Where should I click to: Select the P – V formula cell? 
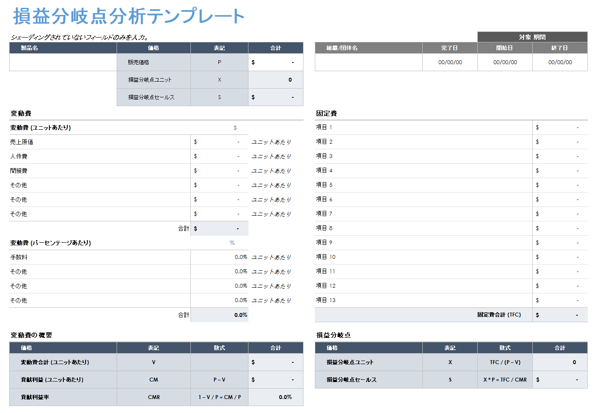[219, 380]
